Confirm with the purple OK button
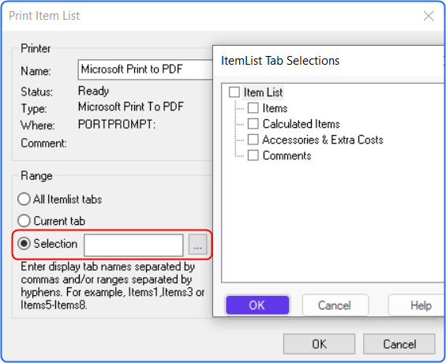 257,305
